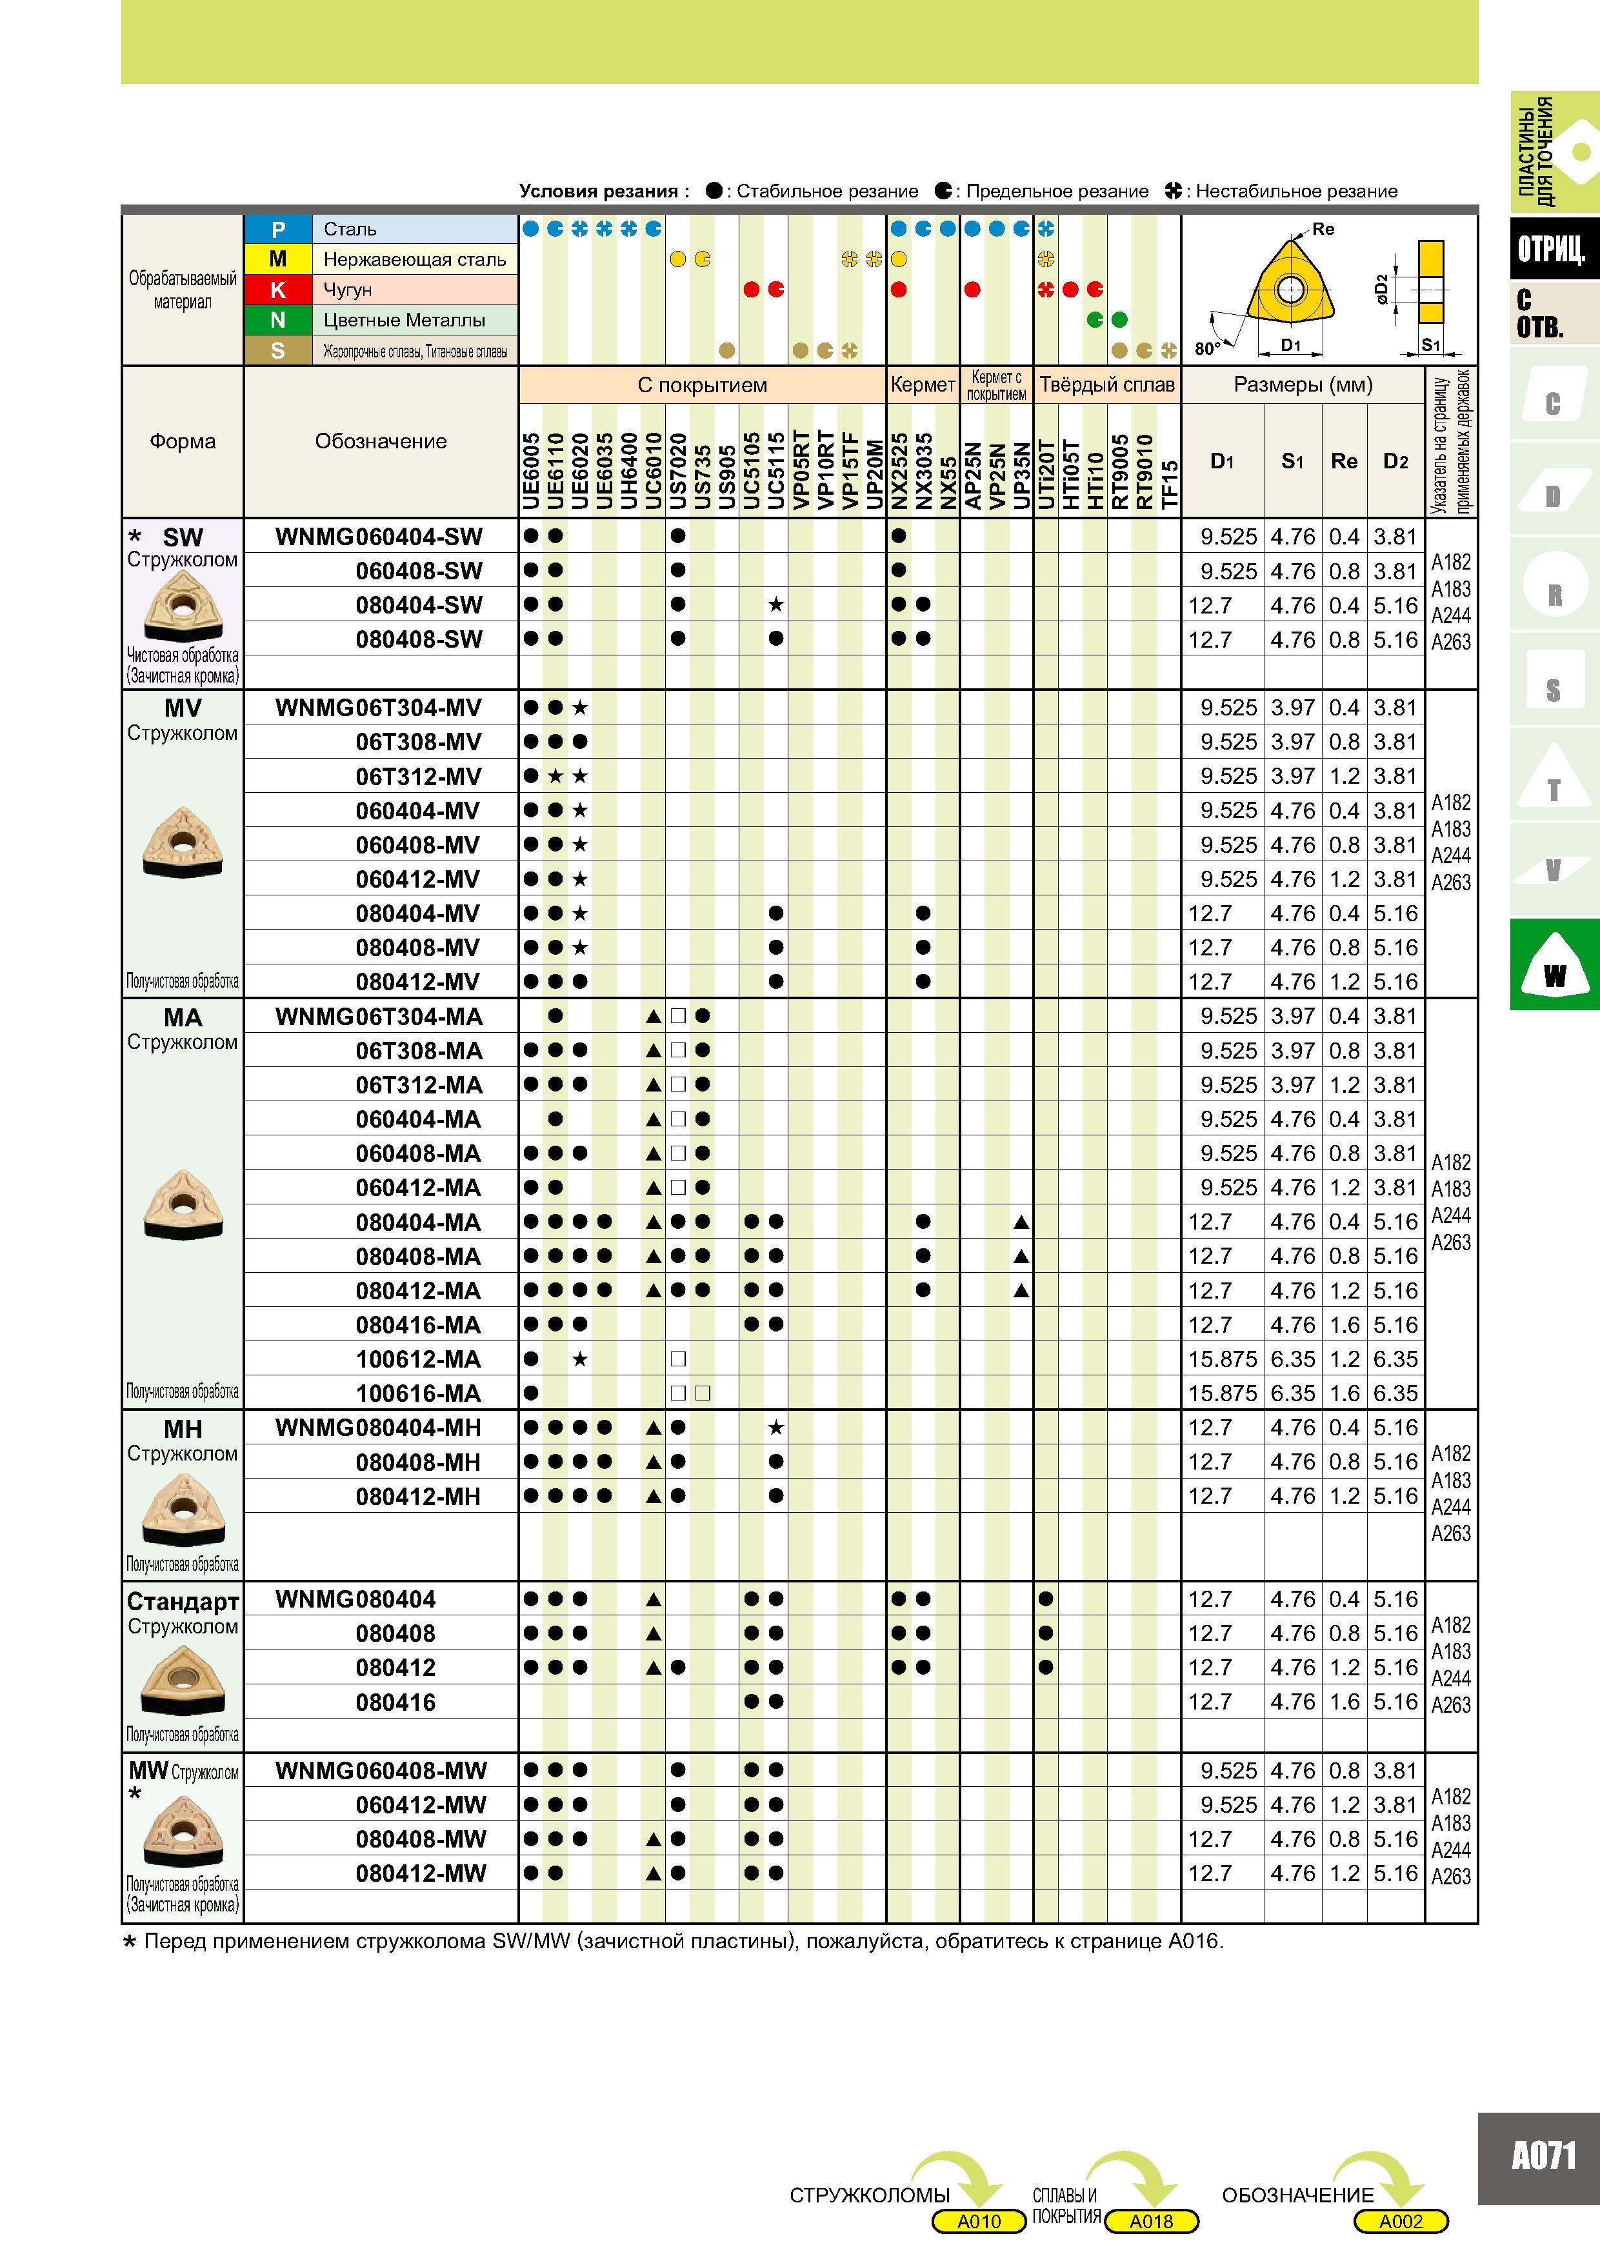Click the star marker in the WNMG080404-MH row
1600x2263 pixels.
tap(776, 1427)
